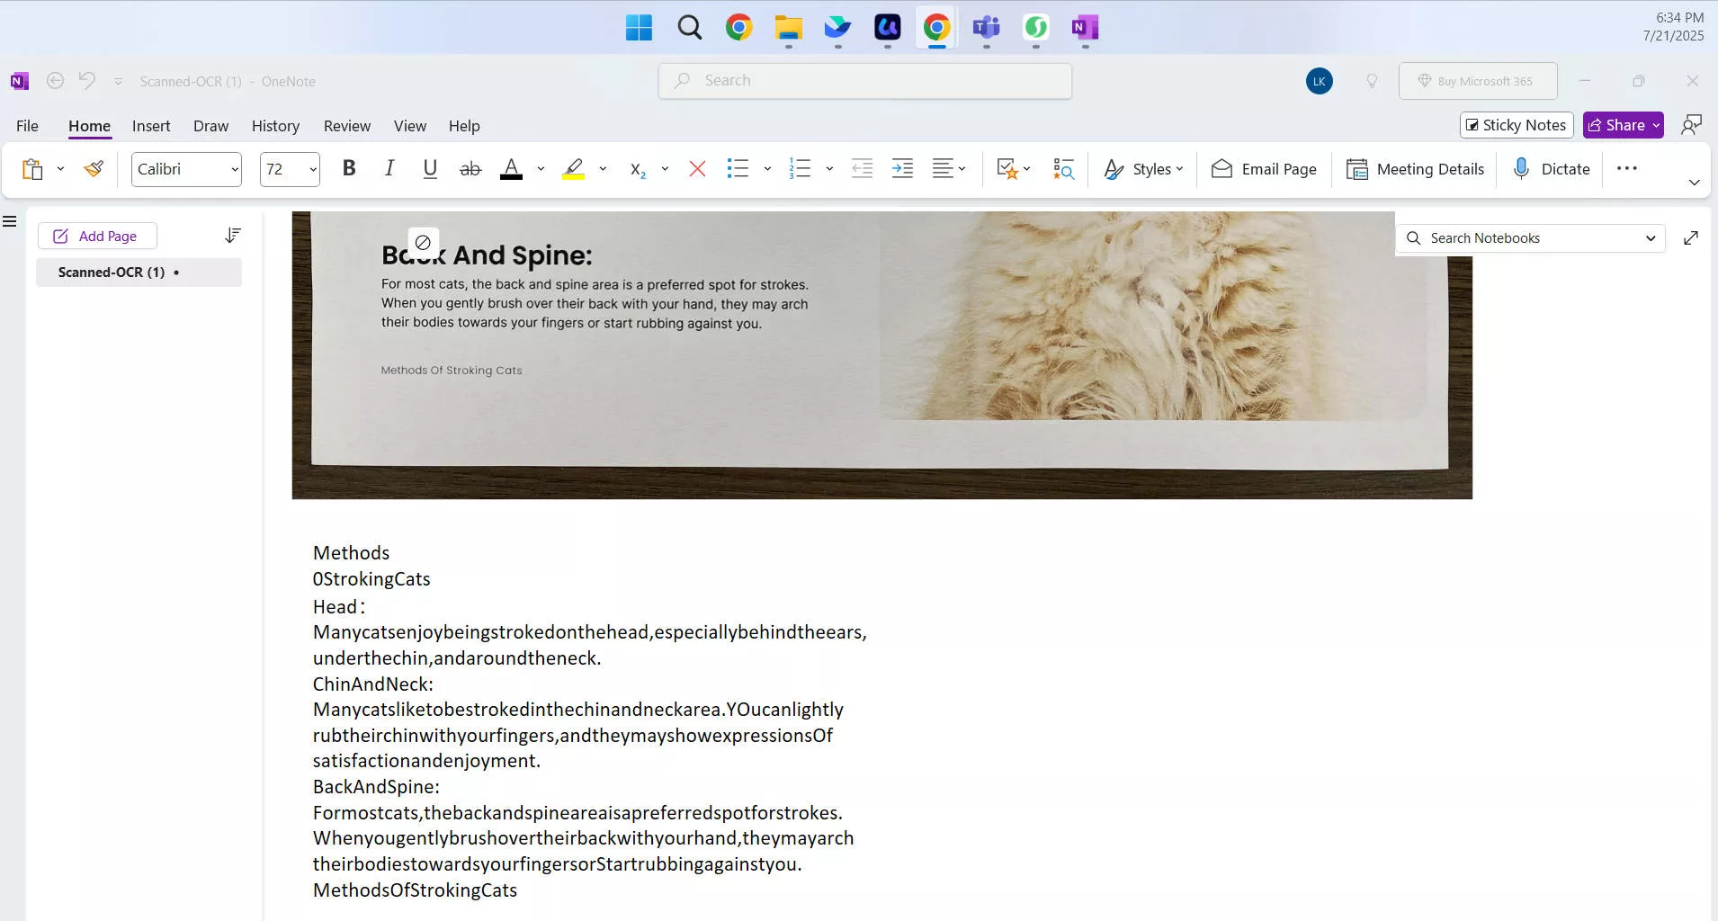Screen dimensions: 1718x921
Task: Expand the font color picker arrow
Action: click(541, 169)
